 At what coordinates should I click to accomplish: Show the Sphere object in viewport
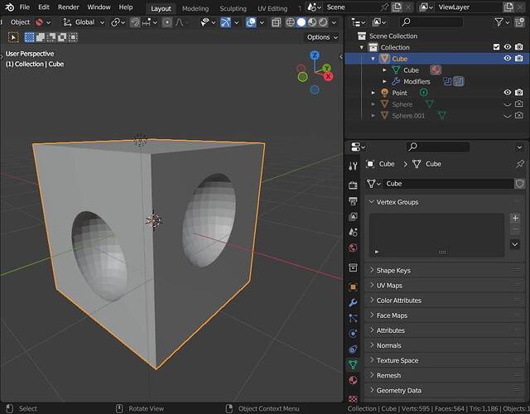click(x=508, y=104)
